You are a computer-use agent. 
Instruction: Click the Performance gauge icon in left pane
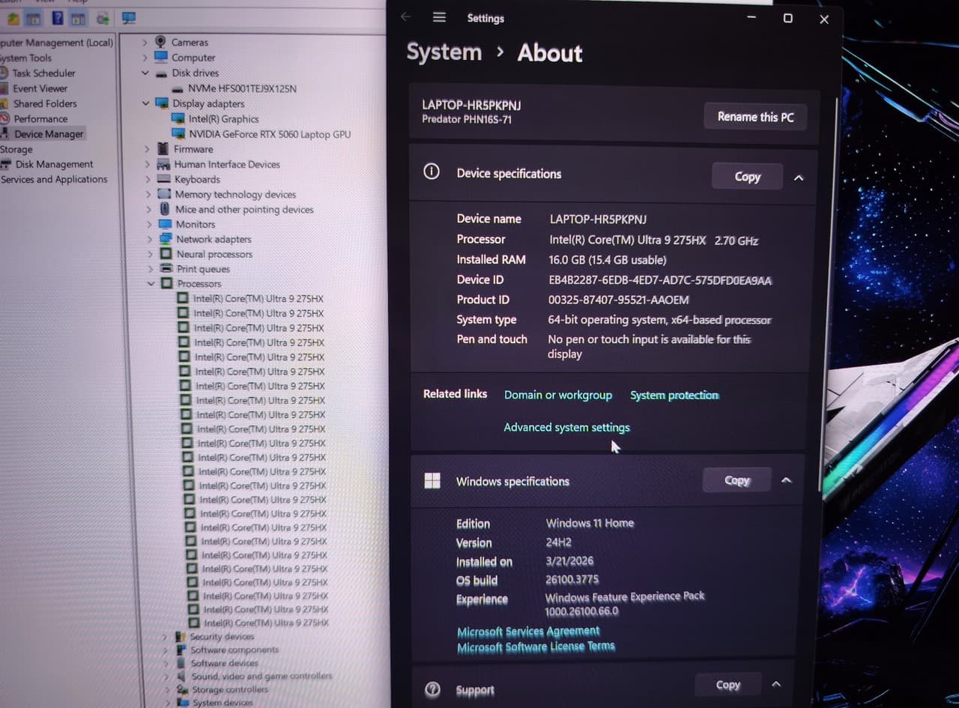coord(4,118)
